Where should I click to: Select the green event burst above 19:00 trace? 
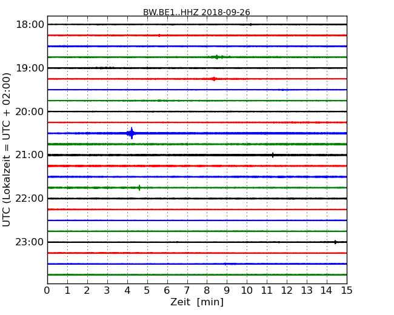click(217, 57)
